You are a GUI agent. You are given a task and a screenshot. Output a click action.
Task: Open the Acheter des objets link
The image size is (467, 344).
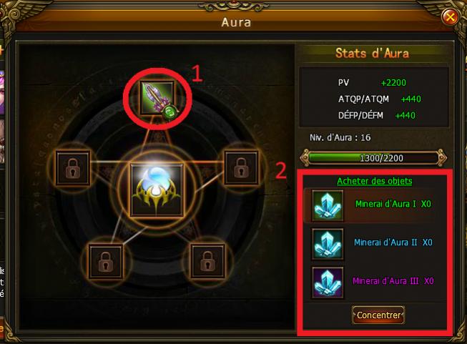375,181
